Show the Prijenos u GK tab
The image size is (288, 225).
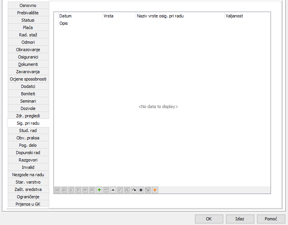coord(28,204)
